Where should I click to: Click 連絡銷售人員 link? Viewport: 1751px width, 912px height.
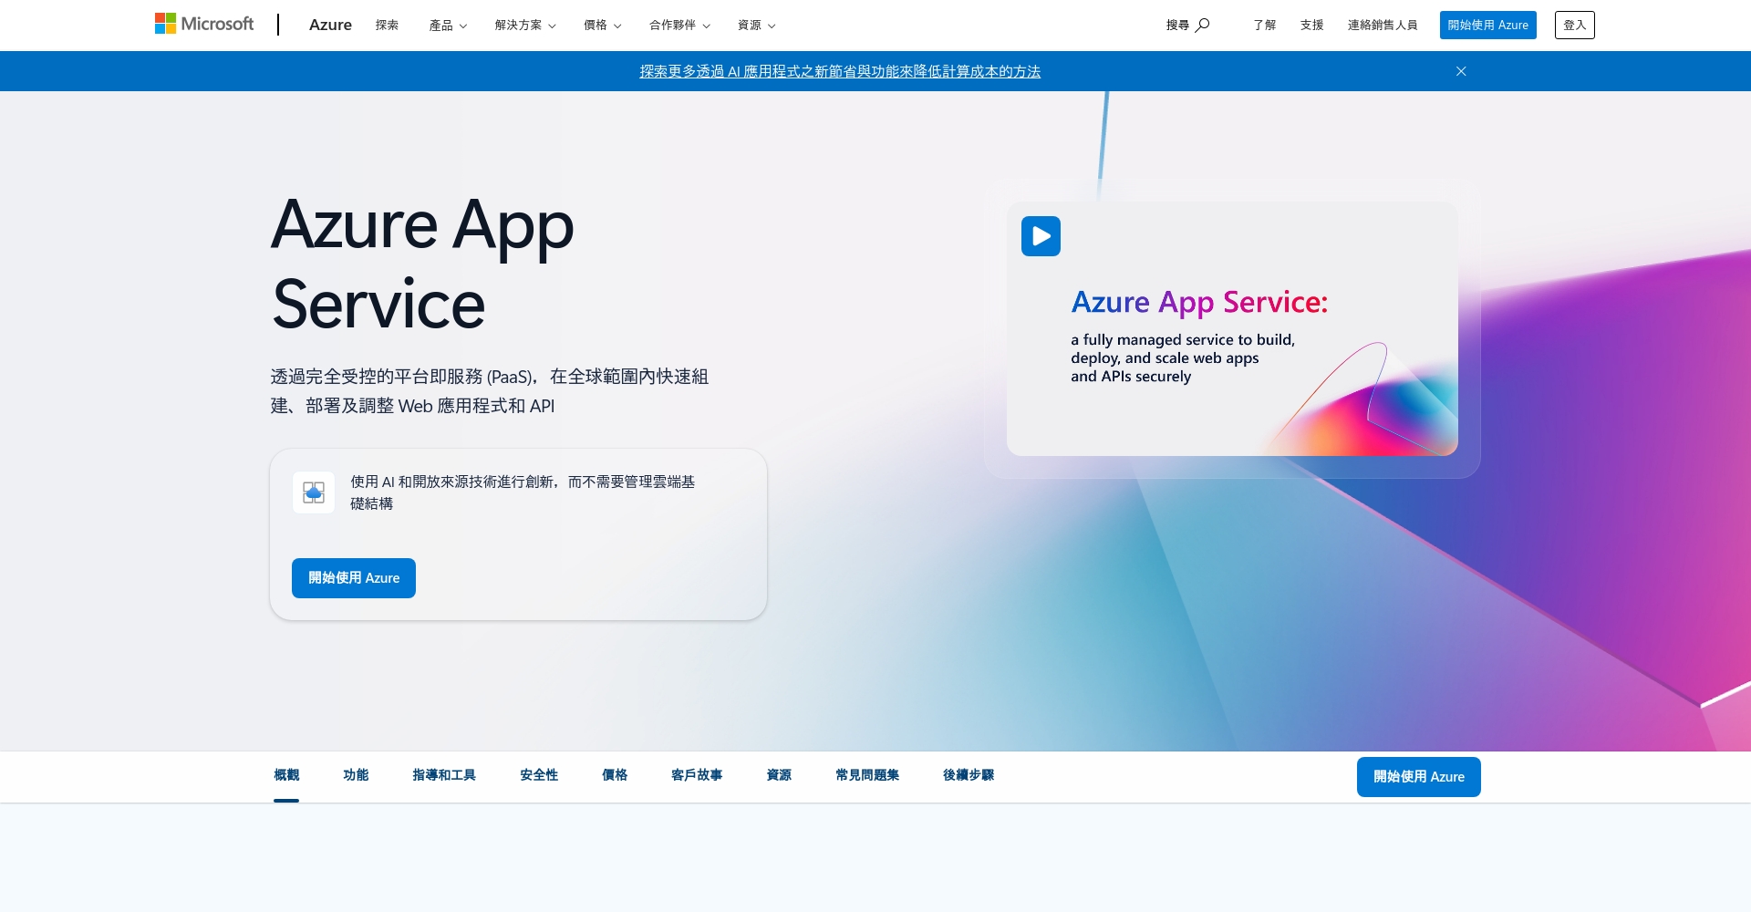tap(1382, 25)
